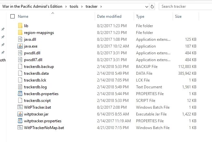Select the trackerdb.data file name
The height and width of the screenshot is (142, 212).
coord(36,73)
